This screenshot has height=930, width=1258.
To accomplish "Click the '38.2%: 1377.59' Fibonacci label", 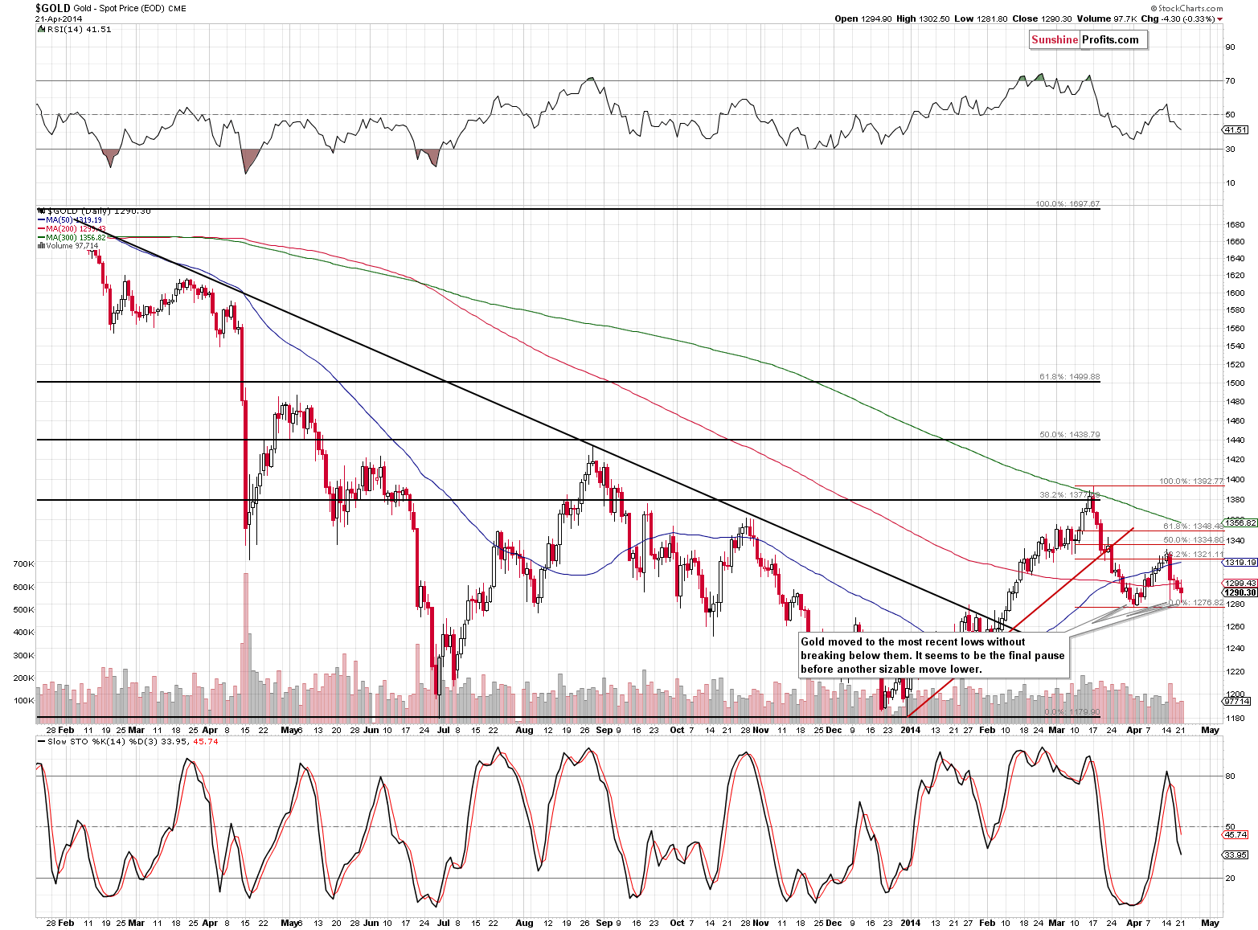I will (1069, 495).
